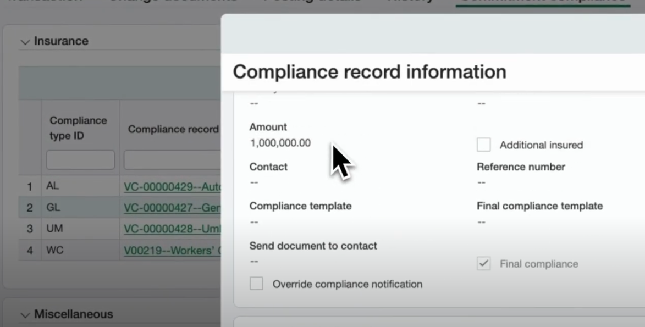The height and width of the screenshot is (327, 645).
Task: Select row number 1 in Insurance table
Action: point(30,187)
